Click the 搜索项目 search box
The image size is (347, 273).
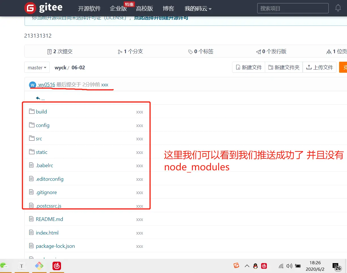(x=293, y=8)
